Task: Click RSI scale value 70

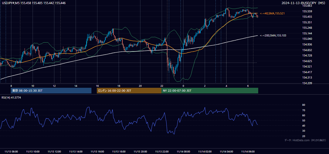Action: click(304, 110)
